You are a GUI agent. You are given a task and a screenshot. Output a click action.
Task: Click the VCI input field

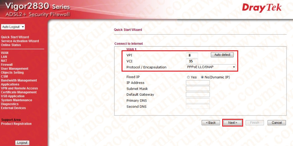click(192, 61)
